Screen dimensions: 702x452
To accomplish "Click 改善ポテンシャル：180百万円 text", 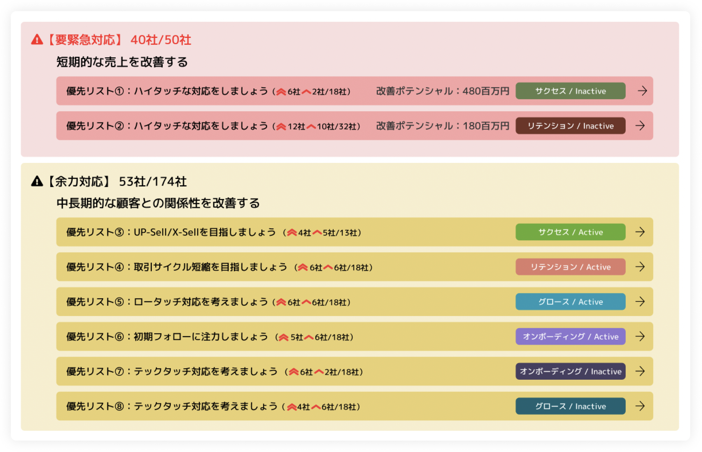I will (x=443, y=126).
